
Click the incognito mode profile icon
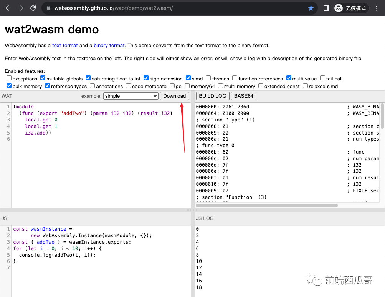tap(338, 8)
